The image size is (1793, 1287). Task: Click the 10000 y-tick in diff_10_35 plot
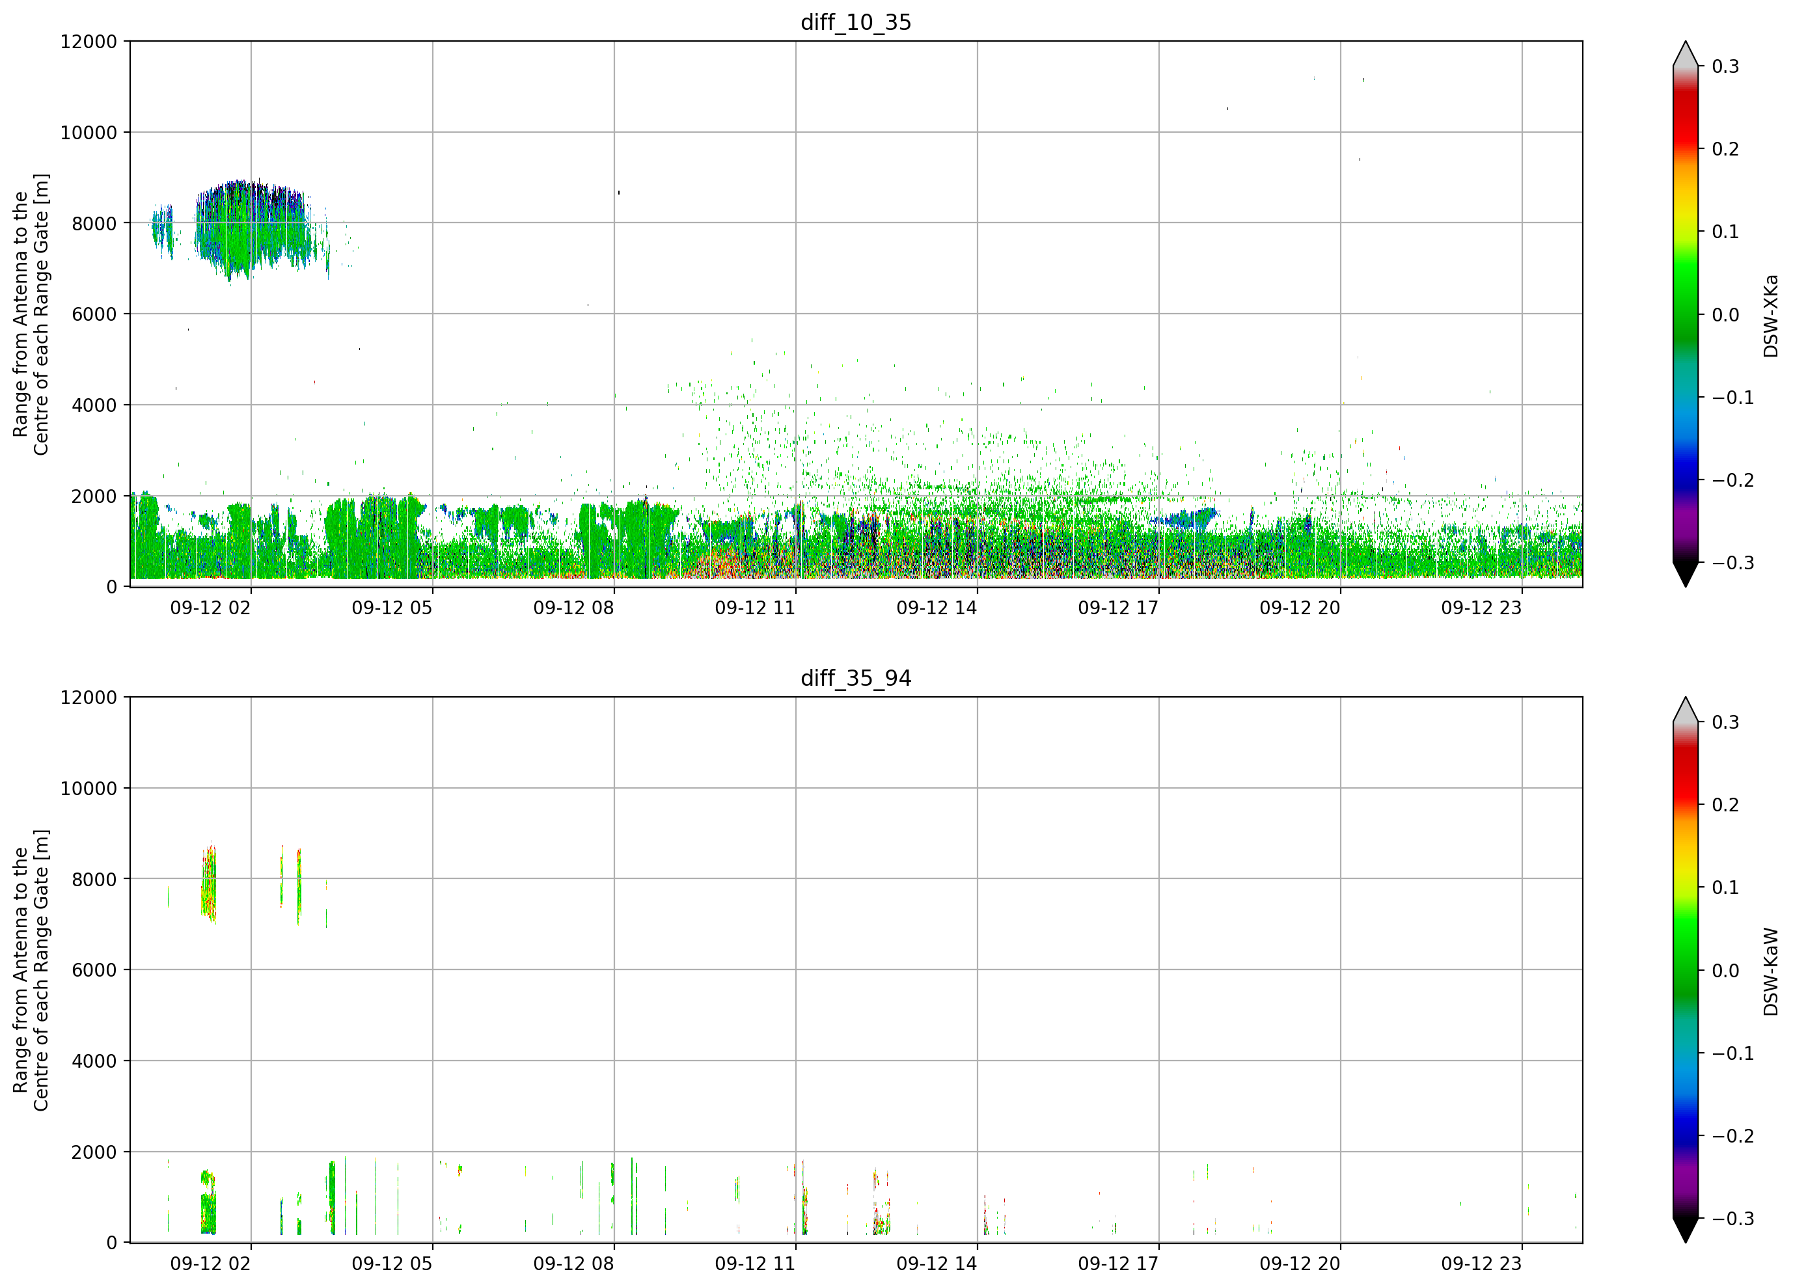89,132
